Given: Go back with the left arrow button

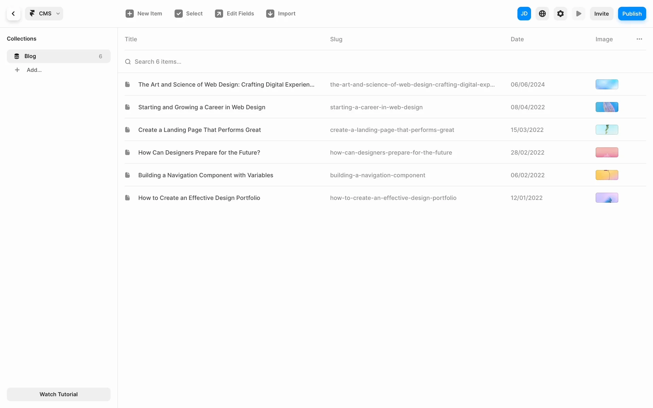Looking at the screenshot, I should (x=13, y=14).
